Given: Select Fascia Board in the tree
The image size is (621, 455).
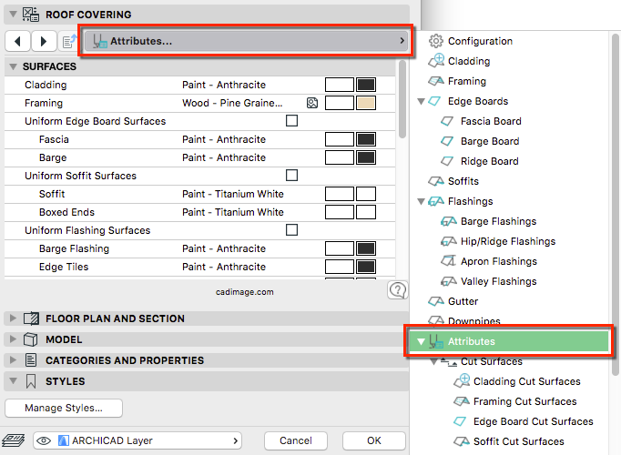Looking at the screenshot, I should click(491, 121).
